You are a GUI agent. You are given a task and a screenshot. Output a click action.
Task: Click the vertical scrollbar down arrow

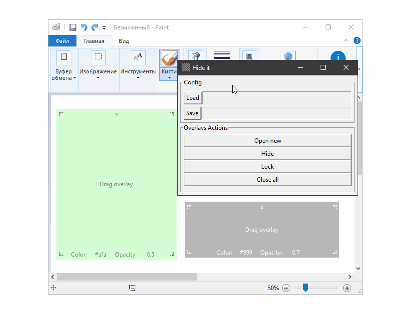(x=359, y=269)
